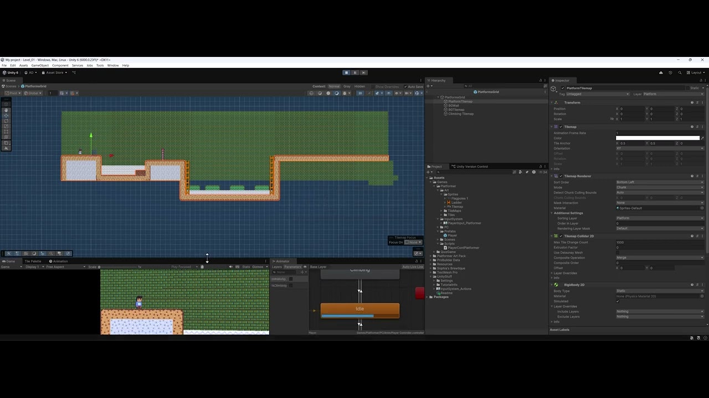Toggle PlatformTilemap active checkbox
709x398 pixels.
tap(563, 88)
